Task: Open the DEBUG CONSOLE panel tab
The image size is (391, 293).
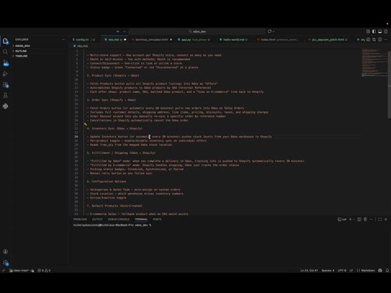Action: 119,219
